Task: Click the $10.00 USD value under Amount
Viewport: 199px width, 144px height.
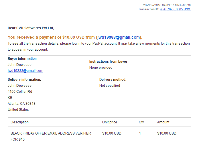Action: pyautogui.click(x=167, y=133)
